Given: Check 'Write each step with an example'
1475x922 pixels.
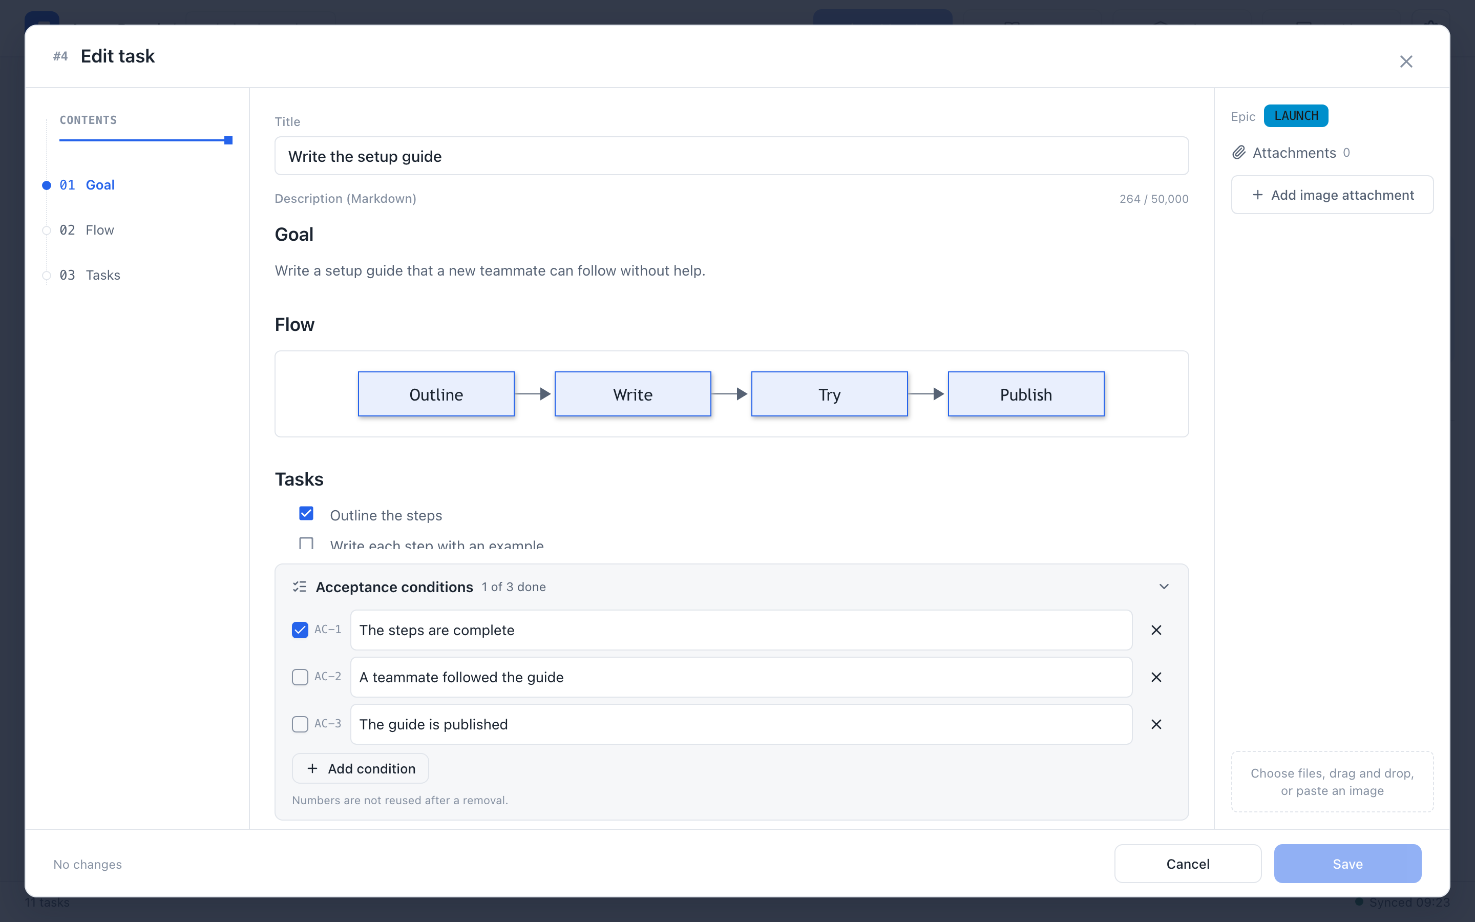Looking at the screenshot, I should 307,543.
